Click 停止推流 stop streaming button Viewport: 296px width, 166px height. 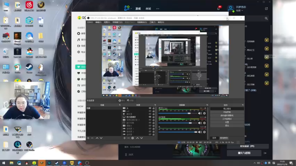coord(227,109)
